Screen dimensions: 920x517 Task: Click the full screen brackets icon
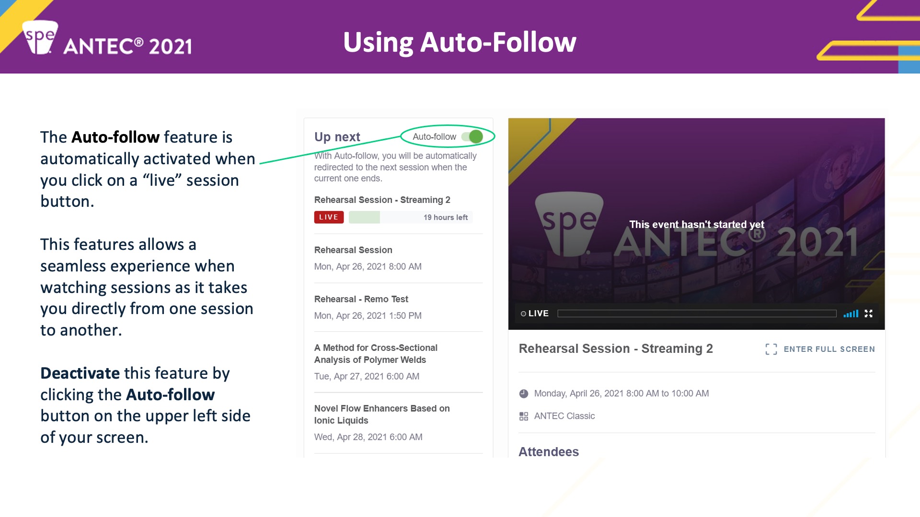point(771,349)
